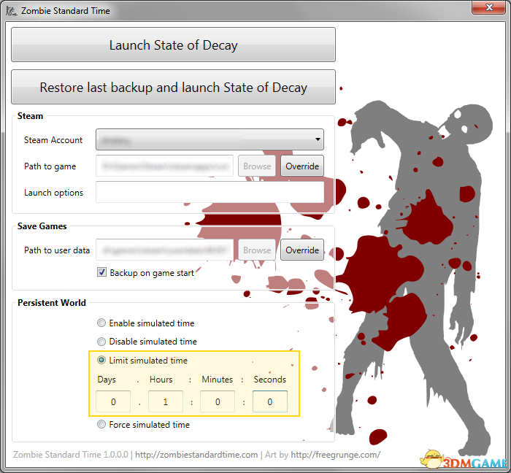This screenshot has width=511, height=473.
Task: Open the freegrunge.com link
Action: click(x=335, y=455)
